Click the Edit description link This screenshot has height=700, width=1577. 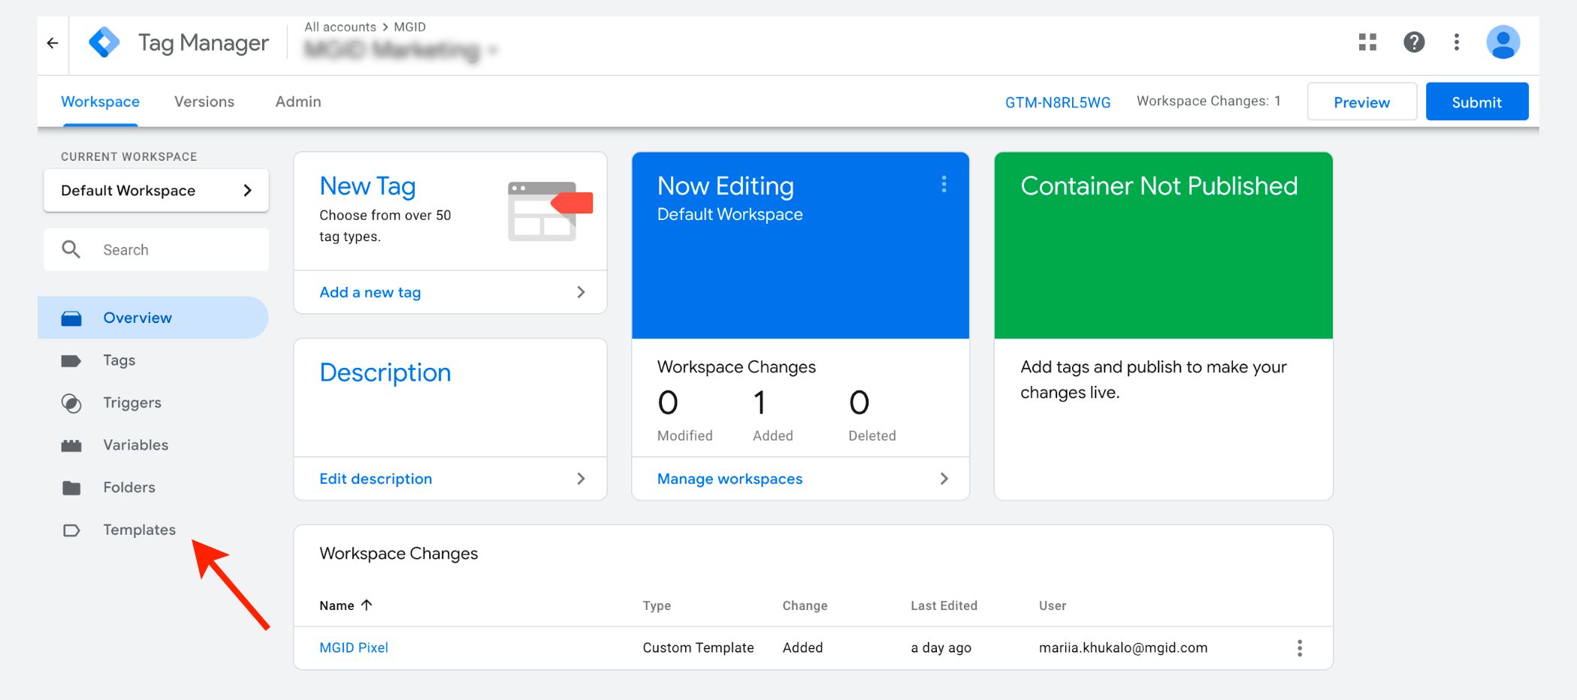[x=376, y=478]
